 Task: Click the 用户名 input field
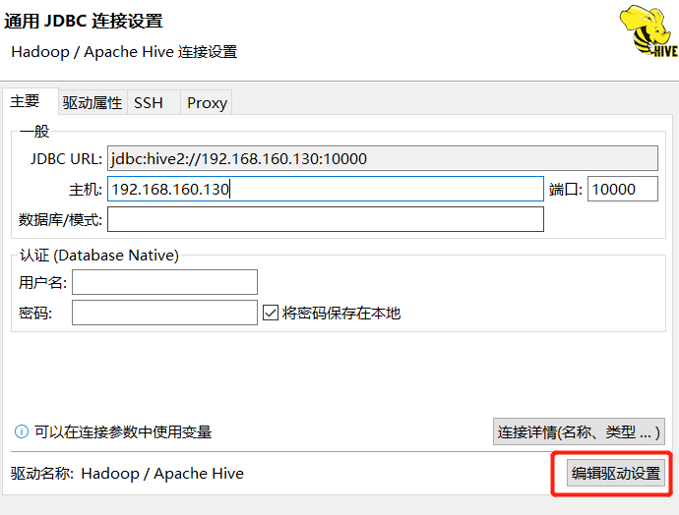(x=164, y=282)
